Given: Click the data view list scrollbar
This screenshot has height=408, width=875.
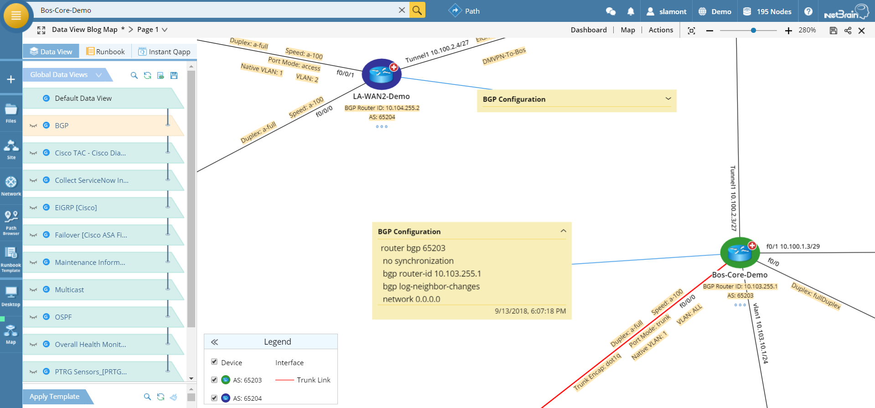Looking at the screenshot, I should [191, 199].
